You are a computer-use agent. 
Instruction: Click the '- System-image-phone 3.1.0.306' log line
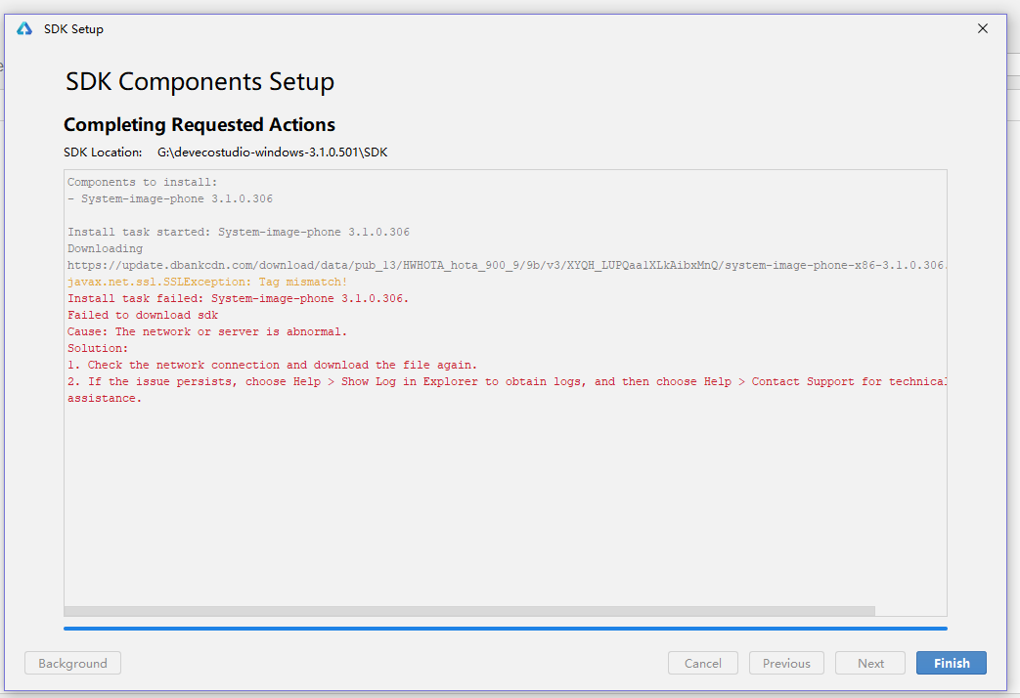click(170, 199)
